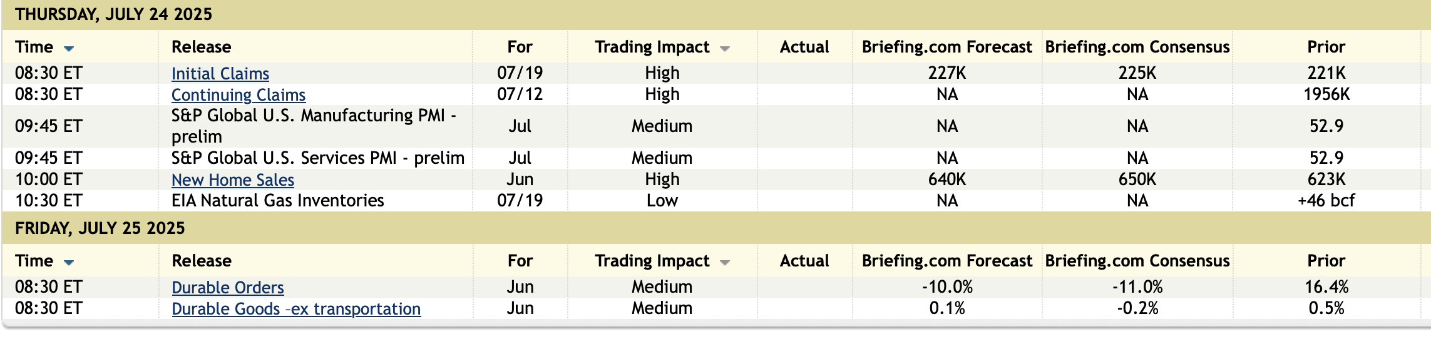Select the S&P Global U.S. Services PMI release
Viewport: 1431px width, 339px height.
[318, 158]
